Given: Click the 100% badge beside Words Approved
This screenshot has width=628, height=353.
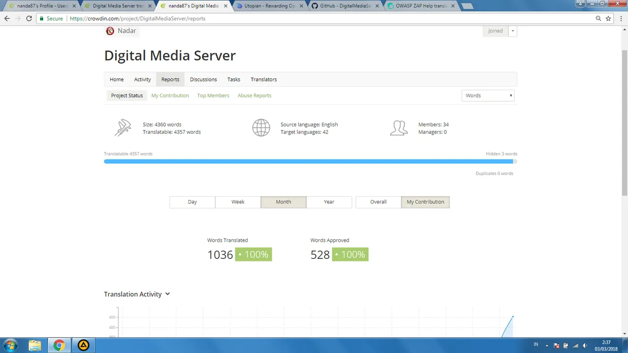Looking at the screenshot, I should [350, 254].
